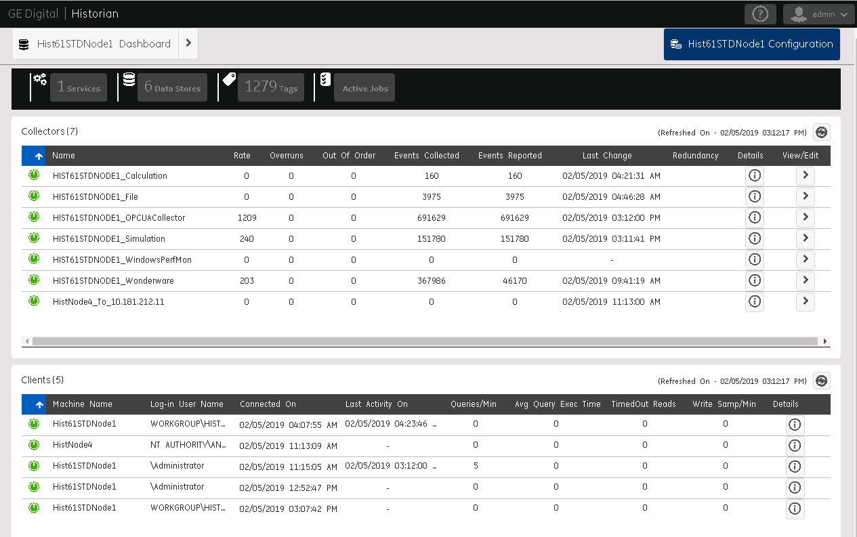Open View/Edit for HIST61STDNODE1_File collector
The height and width of the screenshot is (537, 857).
coord(805,196)
